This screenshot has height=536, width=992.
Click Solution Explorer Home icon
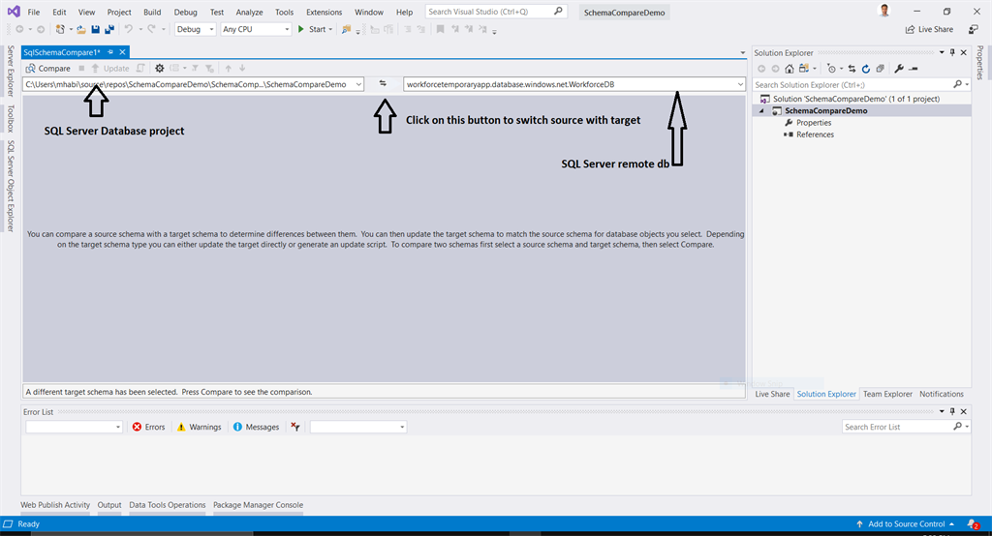point(789,69)
